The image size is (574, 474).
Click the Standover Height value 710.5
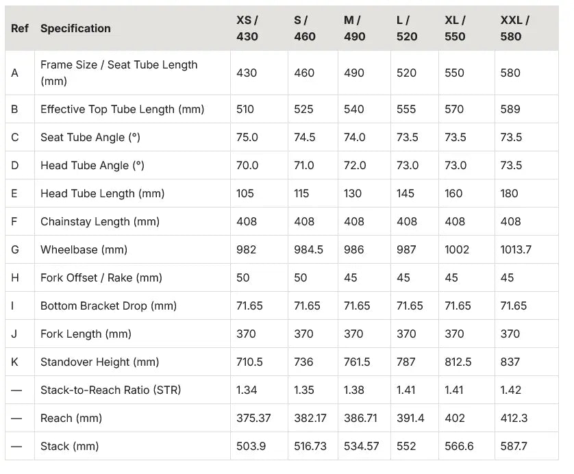249,362
